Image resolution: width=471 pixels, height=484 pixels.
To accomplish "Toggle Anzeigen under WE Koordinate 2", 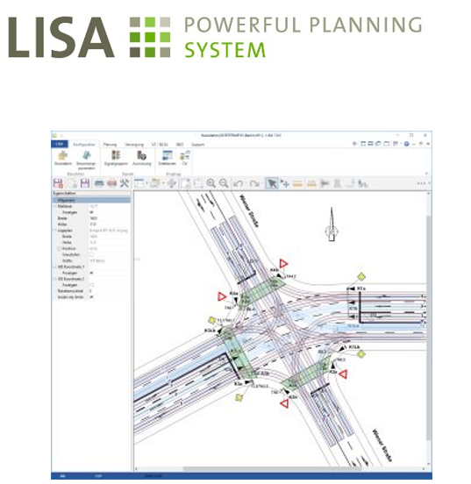I will 91,285.
